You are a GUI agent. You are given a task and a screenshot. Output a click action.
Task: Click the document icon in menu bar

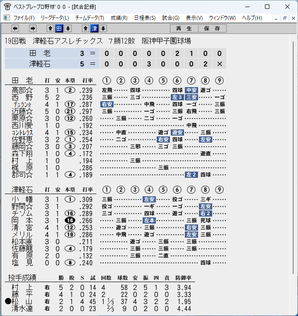[7, 18]
